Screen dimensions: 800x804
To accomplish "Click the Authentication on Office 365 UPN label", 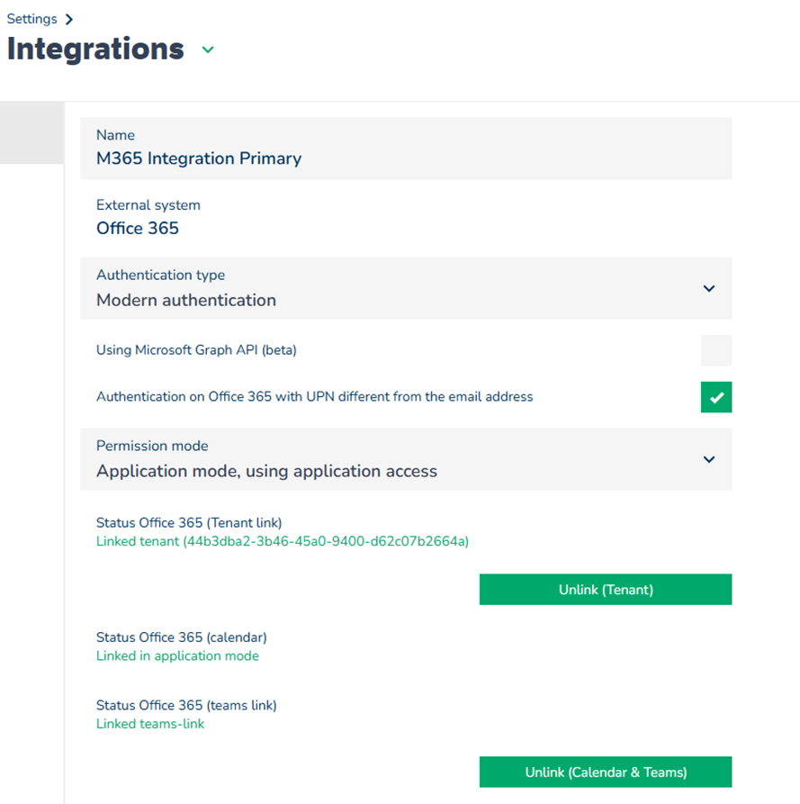I will [314, 396].
